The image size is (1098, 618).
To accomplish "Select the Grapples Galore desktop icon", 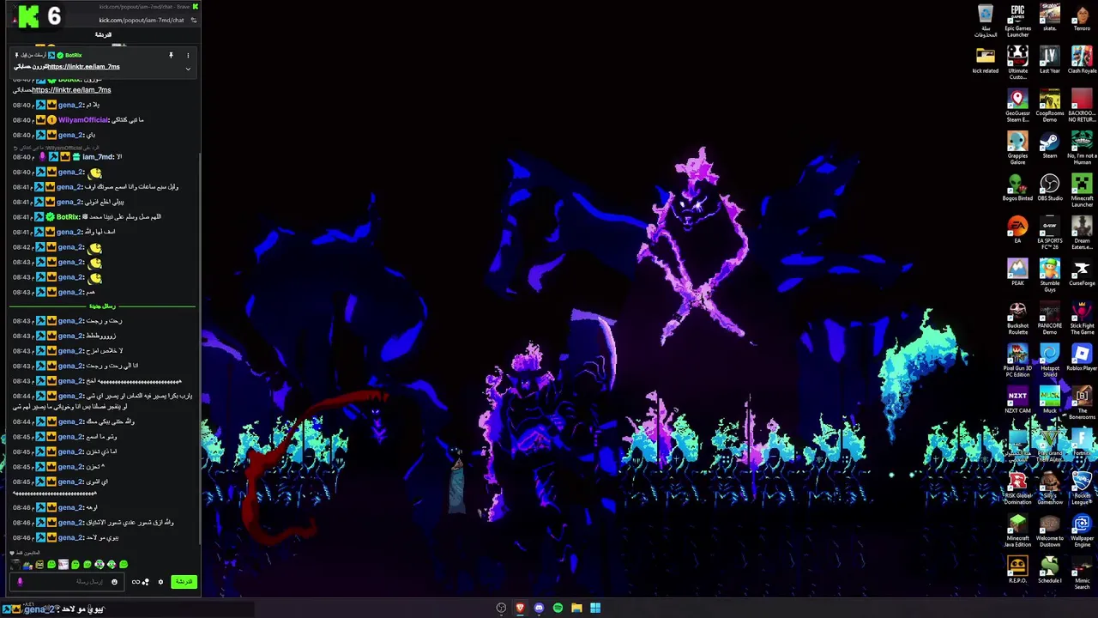I will tap(1017, 148).
